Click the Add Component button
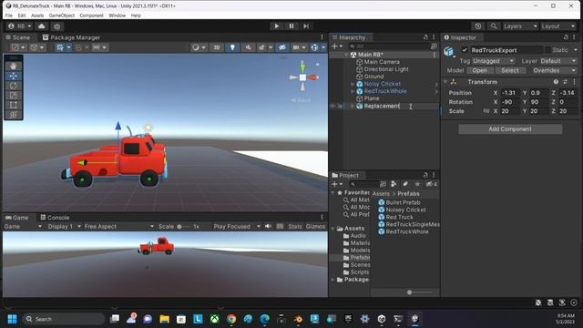Viewport: 583px width, 328px height. tap(510, 128)
